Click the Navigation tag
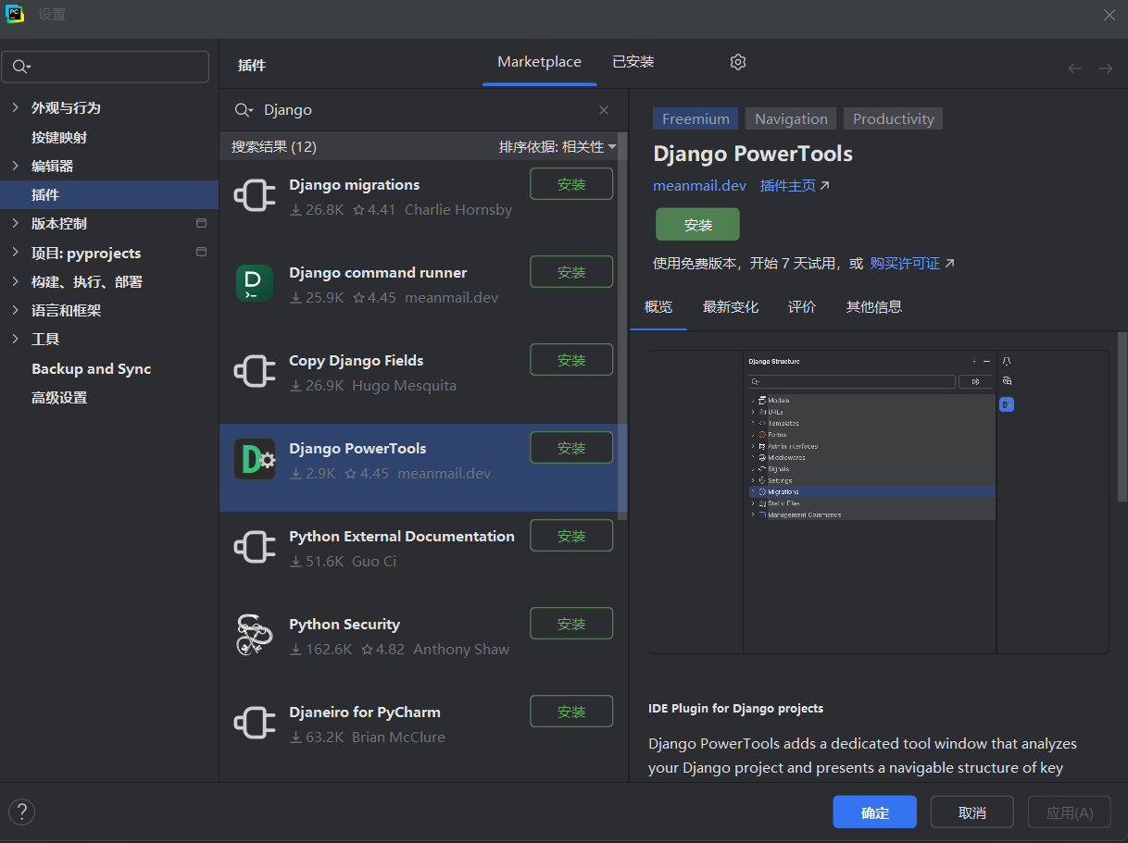1128x843 pixels. pyautogui.click(x=791, y=118)
